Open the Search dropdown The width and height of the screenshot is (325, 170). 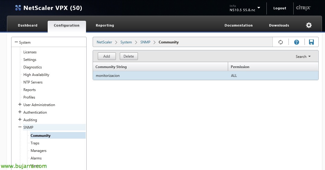coord(303,57)
